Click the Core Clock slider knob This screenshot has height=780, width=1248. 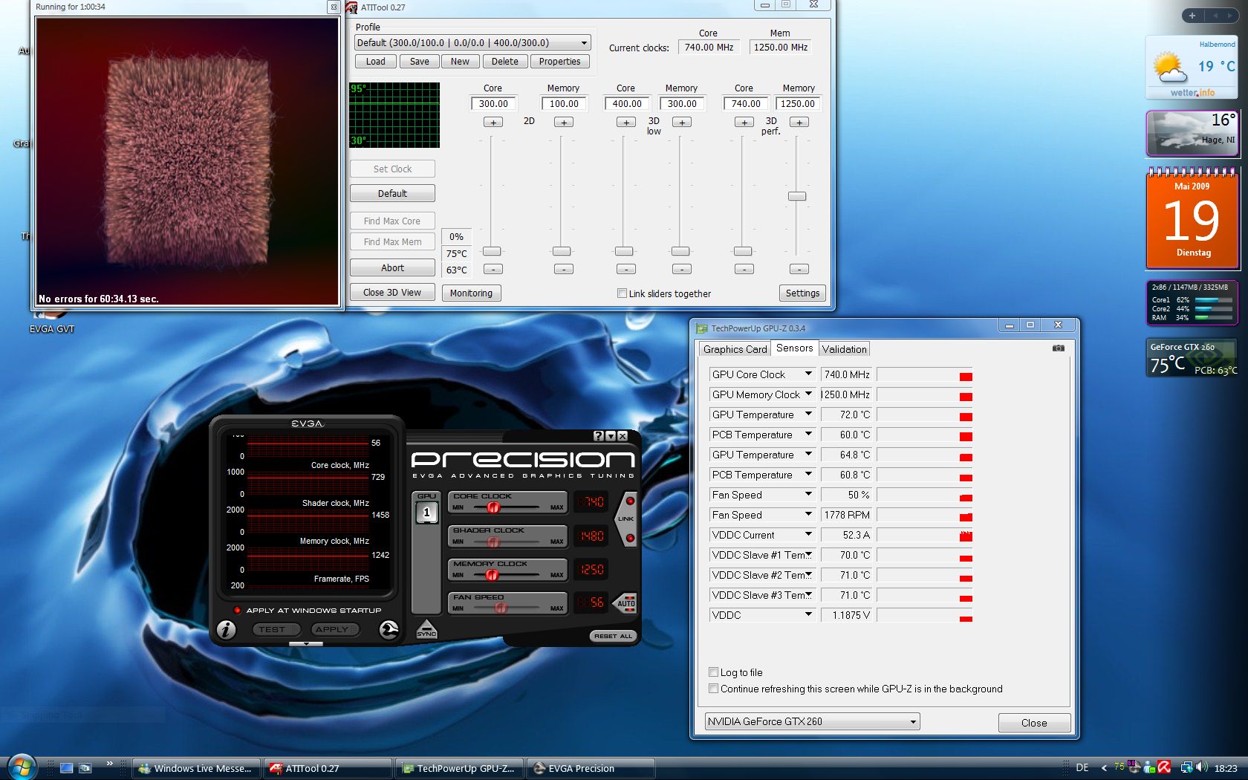(493, 507)
